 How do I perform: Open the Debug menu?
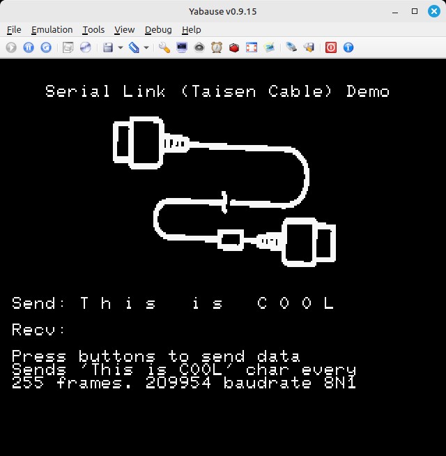pos(158,29)
